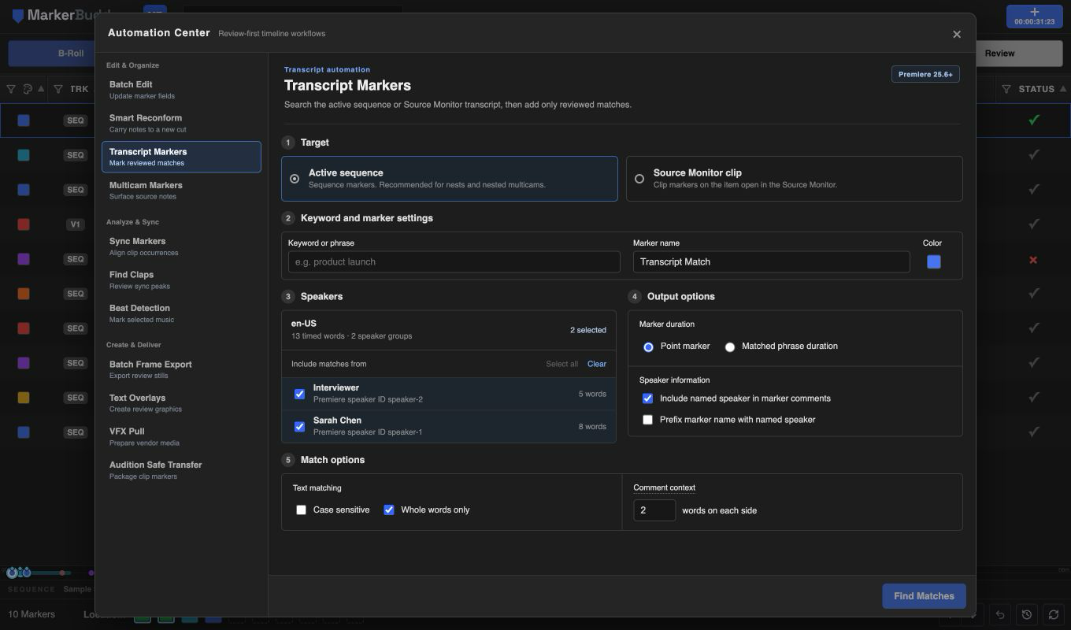The width and height of the screenshot is (1071, 630).
Task: Select Transcript Markers in sidebar
Action: tap(181, 157)
